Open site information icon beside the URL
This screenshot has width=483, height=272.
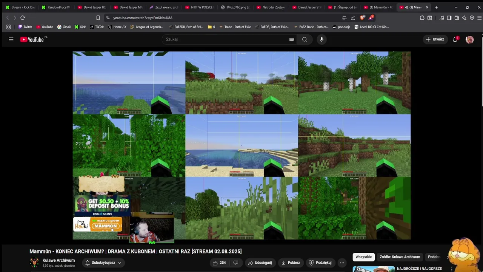[108, 18]
